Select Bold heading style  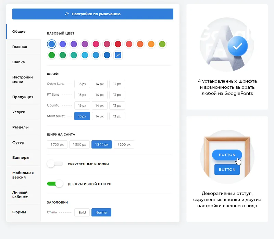[82, 212]
